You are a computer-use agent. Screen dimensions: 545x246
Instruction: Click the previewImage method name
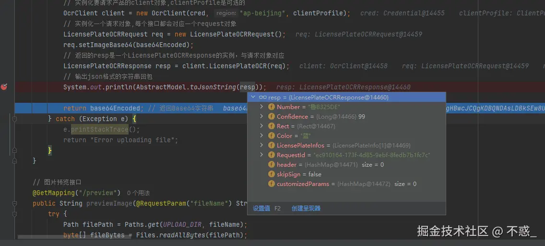click(x=109, y=203)
